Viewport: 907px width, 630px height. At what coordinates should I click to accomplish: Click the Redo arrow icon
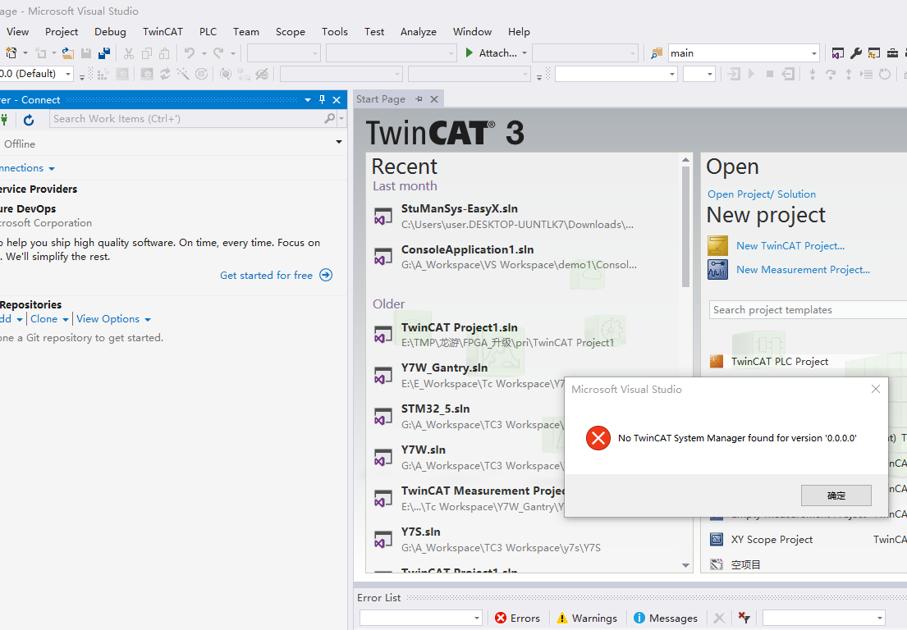pos(218,53)
